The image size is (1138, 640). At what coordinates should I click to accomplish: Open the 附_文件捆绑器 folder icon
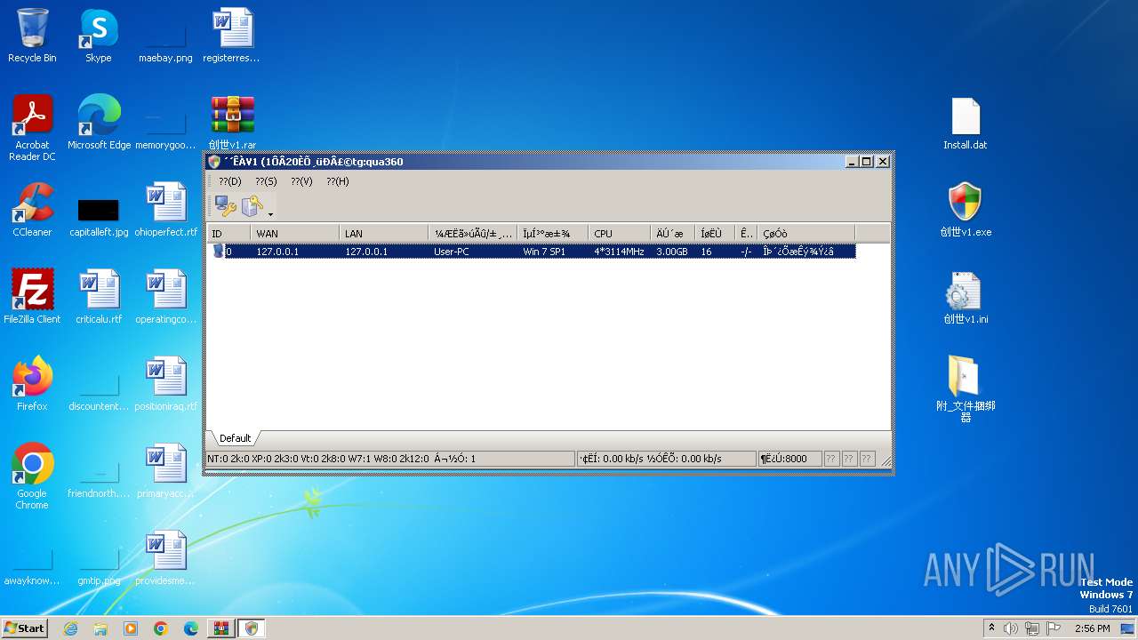[x=966, y=389]
